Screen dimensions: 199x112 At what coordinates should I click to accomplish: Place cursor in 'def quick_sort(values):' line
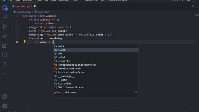pyautogui.click(x=40, y=16)
